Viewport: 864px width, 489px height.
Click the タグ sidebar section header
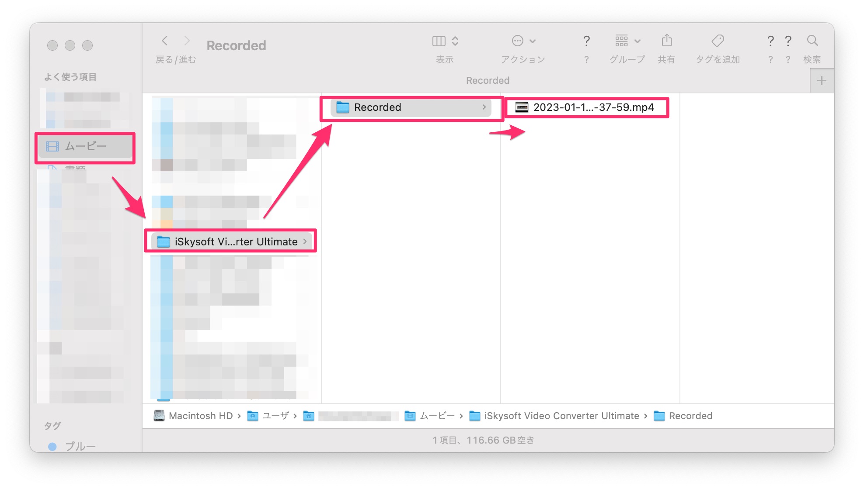[52, 426]
